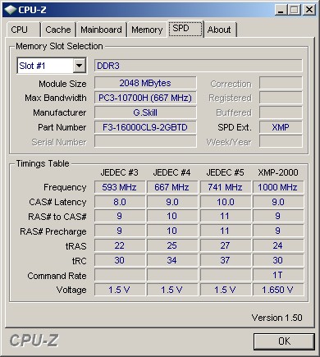Image resolution: width=320 pixels, height=357 pixels.
Task: Click the empty Registered field
Action: [x=281, y=98]
